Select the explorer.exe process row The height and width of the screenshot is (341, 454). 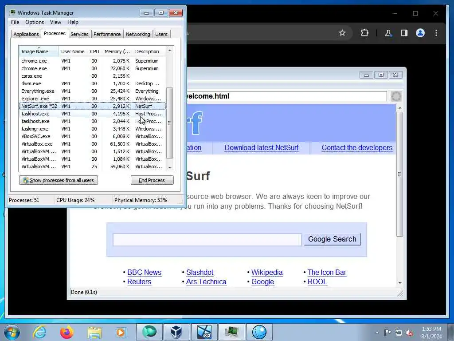93,99
